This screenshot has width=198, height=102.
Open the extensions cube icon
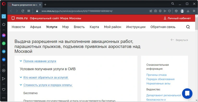pos(176,11)
